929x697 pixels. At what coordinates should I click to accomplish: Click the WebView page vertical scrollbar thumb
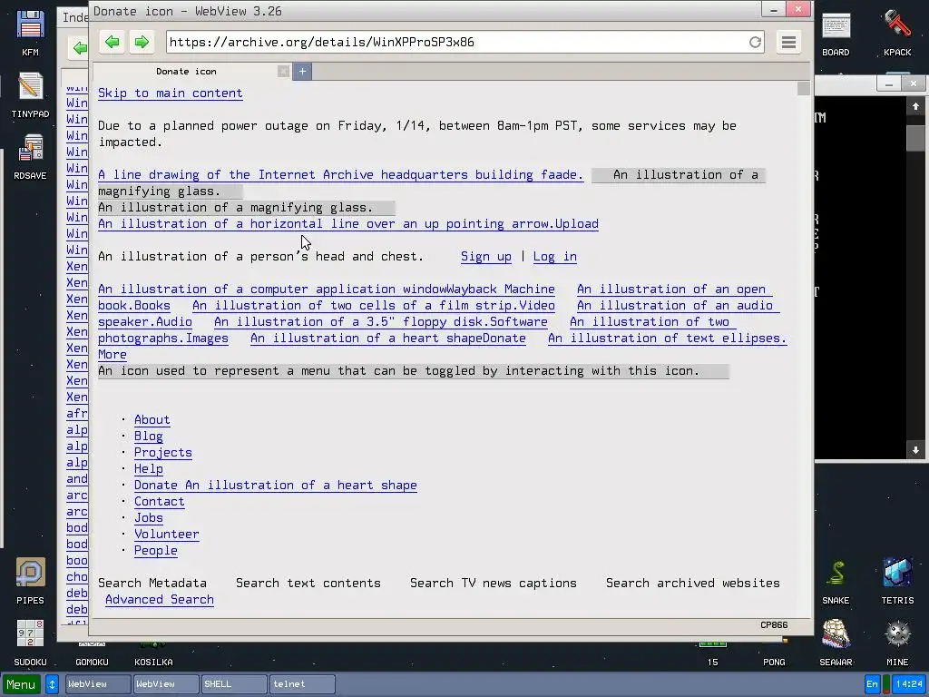click(804, 88)
